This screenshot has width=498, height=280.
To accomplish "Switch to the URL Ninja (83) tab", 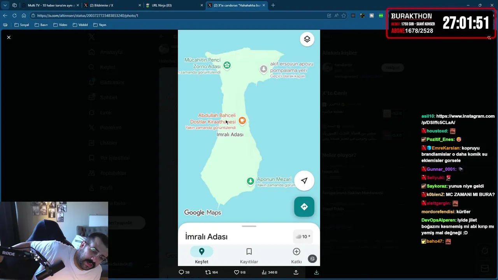I will pyautogui.click(x=174, y=5).
